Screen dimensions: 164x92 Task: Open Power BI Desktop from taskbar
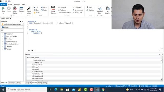click(79, 90)
